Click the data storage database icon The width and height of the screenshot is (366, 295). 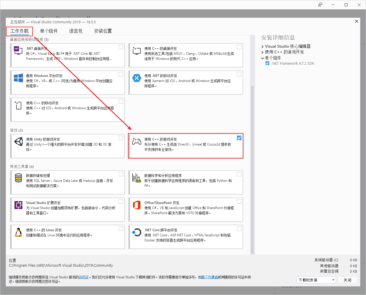point(18,178)
